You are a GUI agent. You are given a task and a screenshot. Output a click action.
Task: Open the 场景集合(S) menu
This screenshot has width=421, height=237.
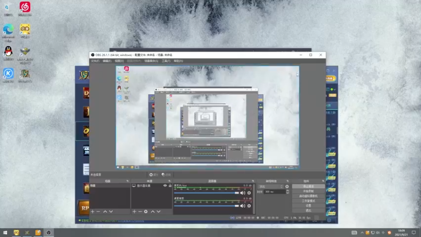[152, 61]
